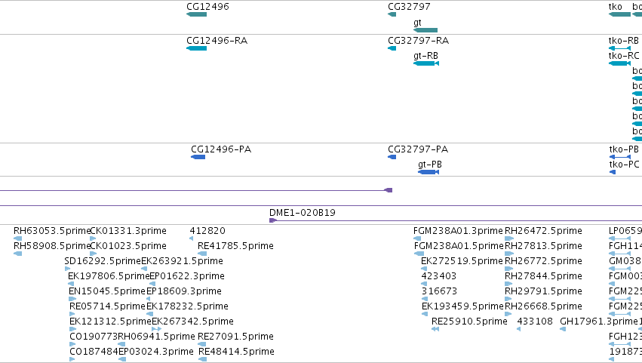Select EST RH63053.5prime
Image resolution: width=642 pixels, height=363 pixels.
[x=51, y=231]
